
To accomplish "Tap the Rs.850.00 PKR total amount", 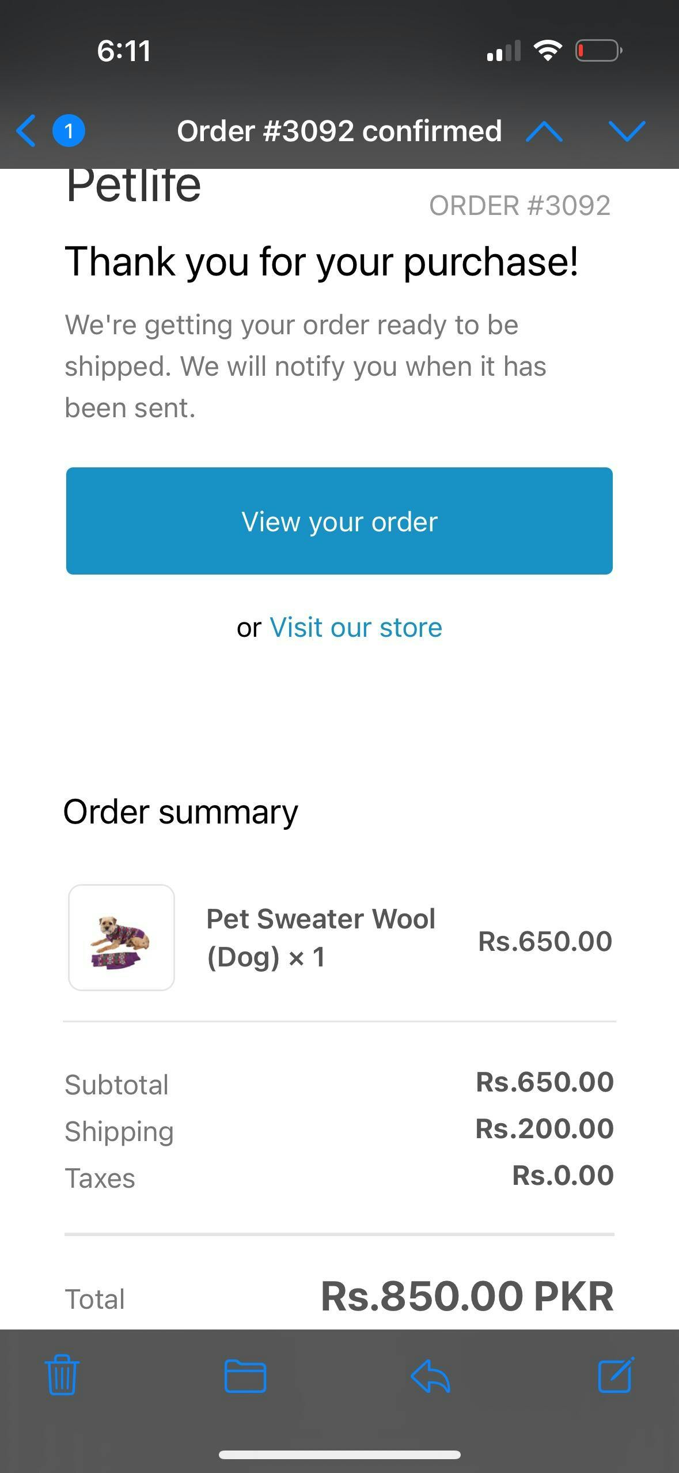I will pos(466,1297).
